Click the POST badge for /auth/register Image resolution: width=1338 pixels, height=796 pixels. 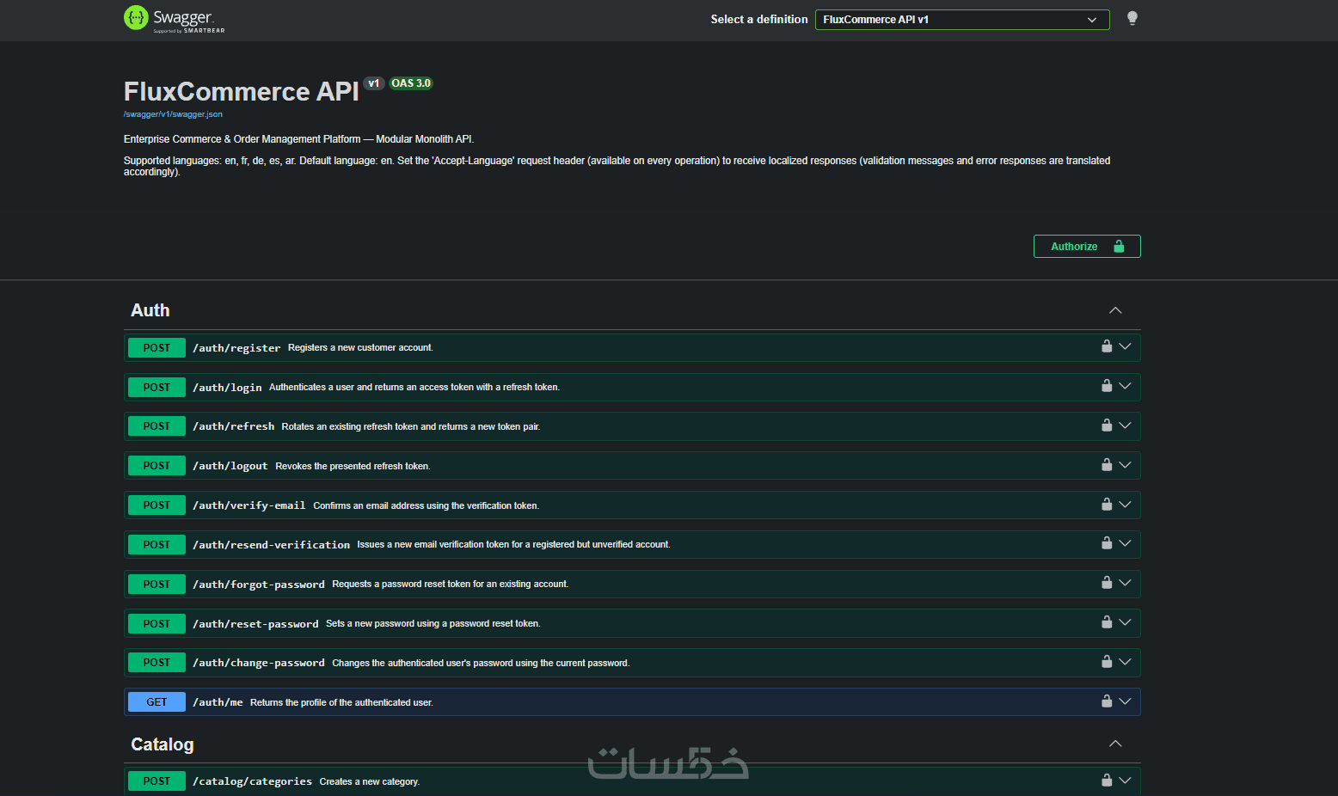(x=157, y=348)
